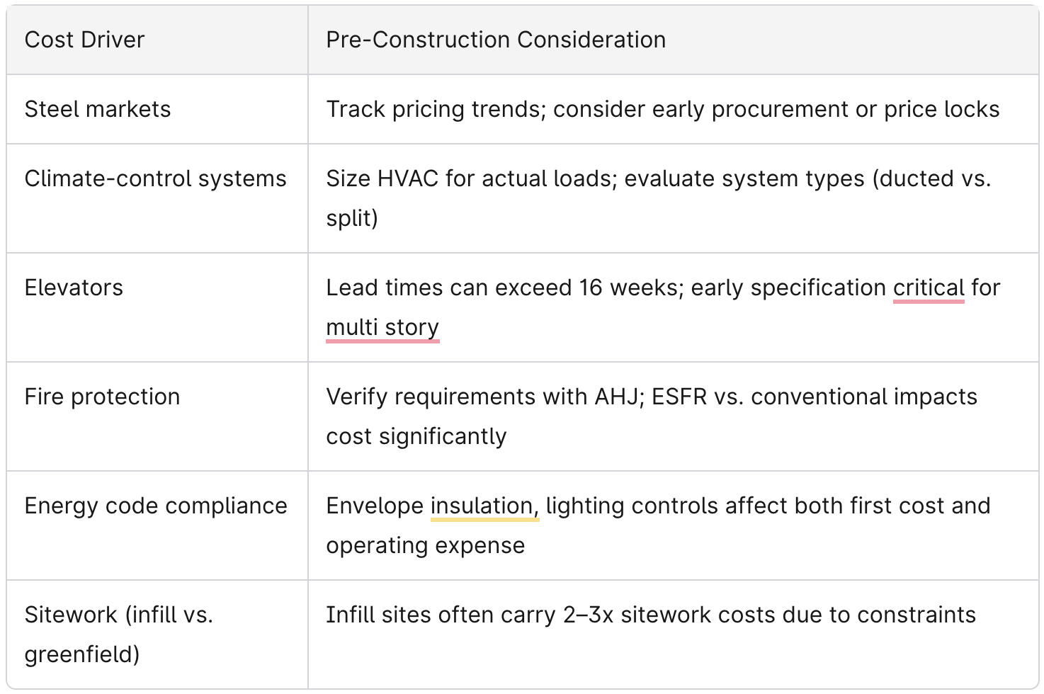Select the 'Sitework (infill vs. greenfield)' cell
The height and width of the screenshot is (694, 1044).
(118, 615)
